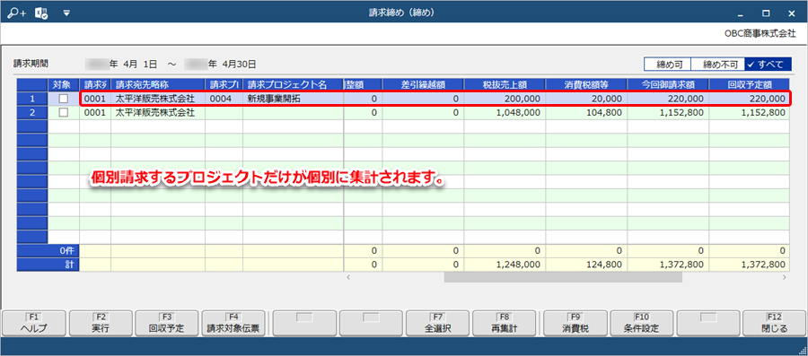The image size is (808, 356).
Task: Click project name cell 新規事業開拓
Action: (294, 99)
